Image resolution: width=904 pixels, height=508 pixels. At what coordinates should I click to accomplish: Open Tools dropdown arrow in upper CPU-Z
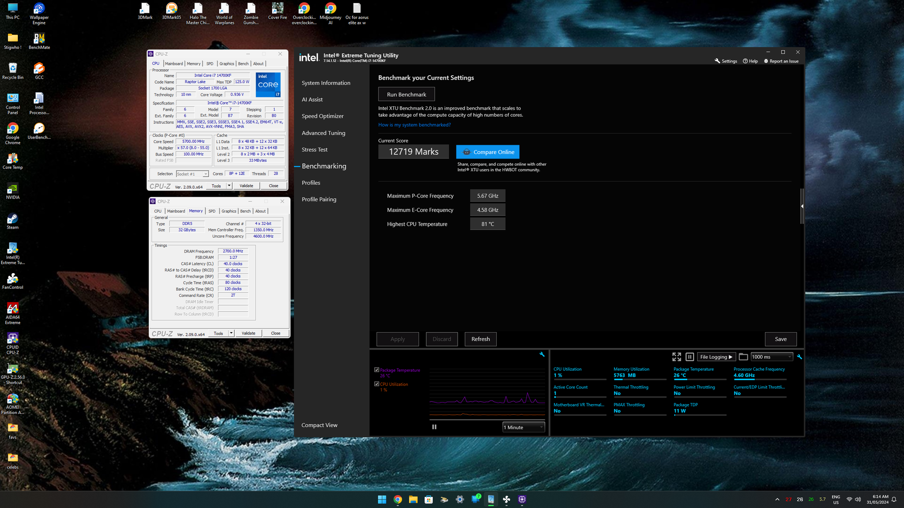(x=229, y=186)
